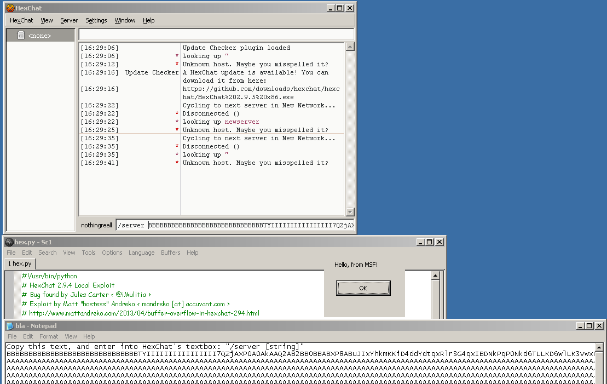Screen dimensions: 607x384
Task: Open the Window menu in HexChat
Action: [x=125, y=20]
